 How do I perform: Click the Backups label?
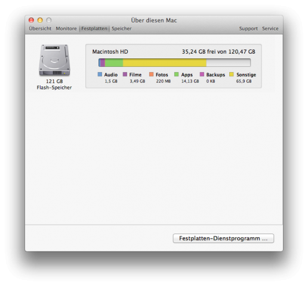tap(215, 74)
